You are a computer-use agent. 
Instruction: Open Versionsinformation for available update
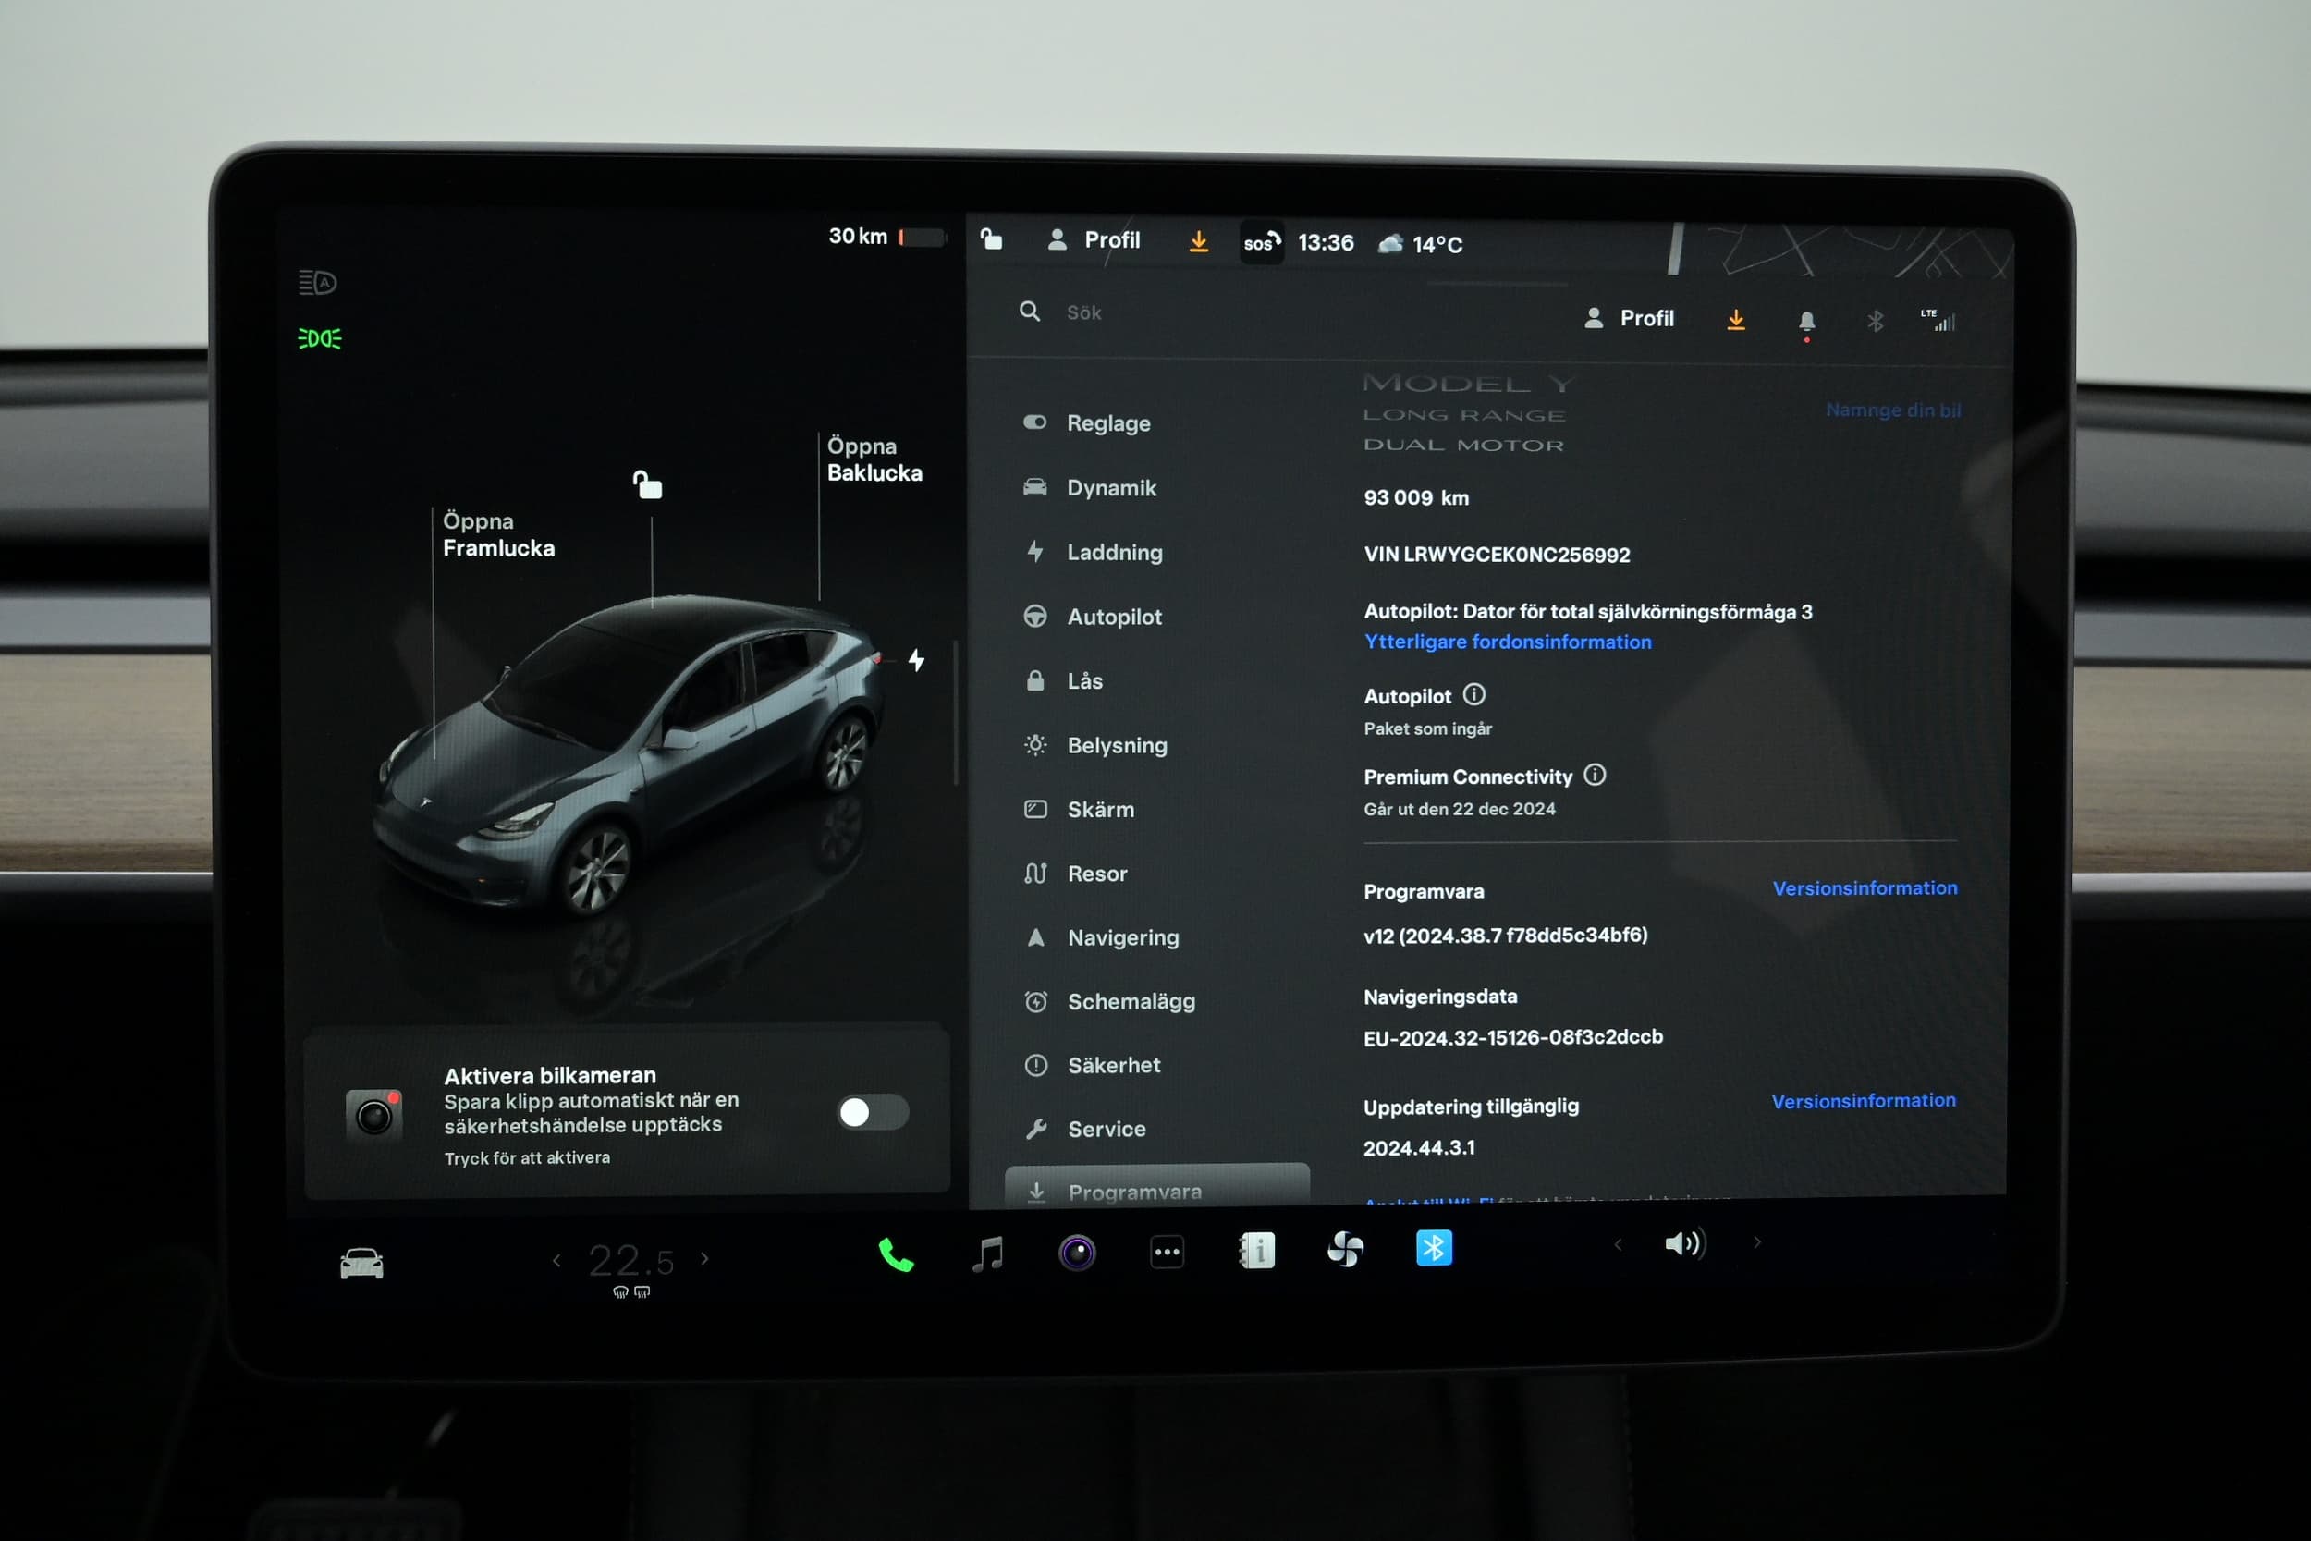1863,1101
